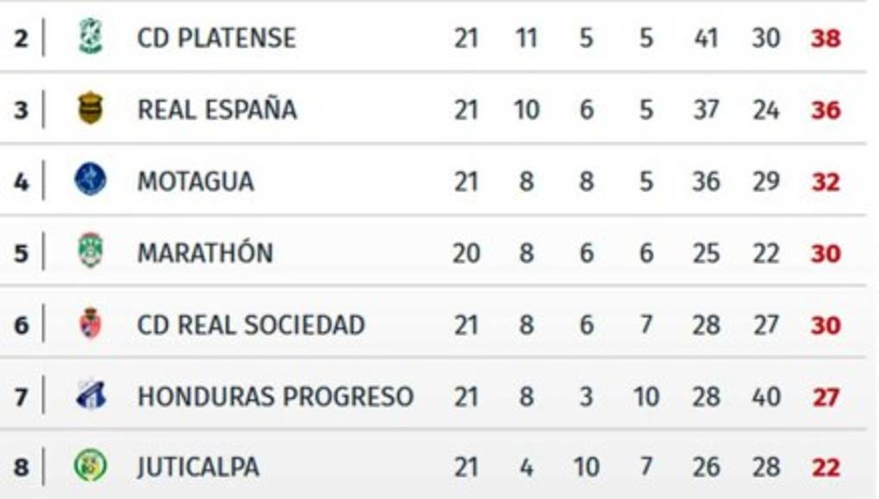The height and width of the screenshot is (499, 879).
Task: Select Motagua's red 32 points value
Action: coord(825,182)
